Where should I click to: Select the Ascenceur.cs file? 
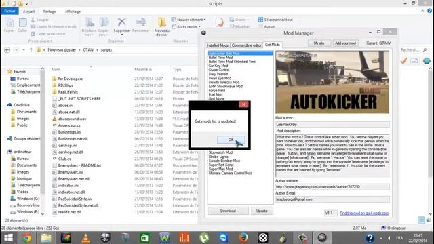click(x=69, y=125)
